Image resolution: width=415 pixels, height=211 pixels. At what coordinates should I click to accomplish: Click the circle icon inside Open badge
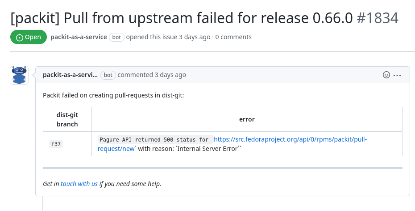20,37
